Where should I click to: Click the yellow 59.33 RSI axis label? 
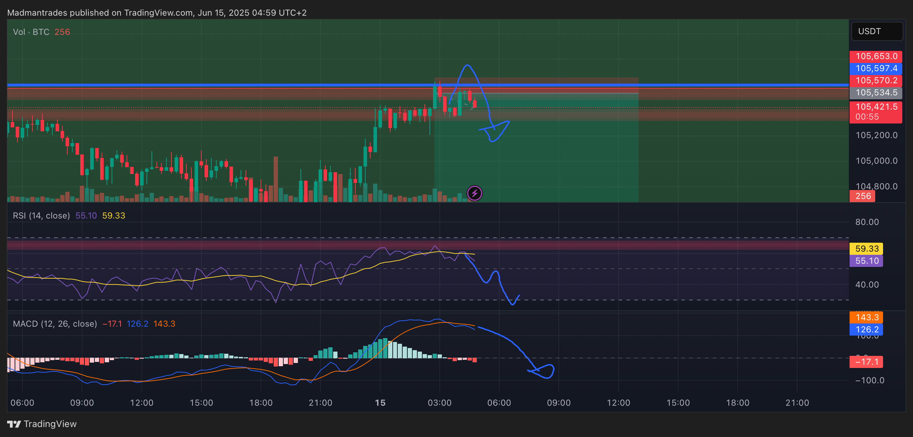866,249
